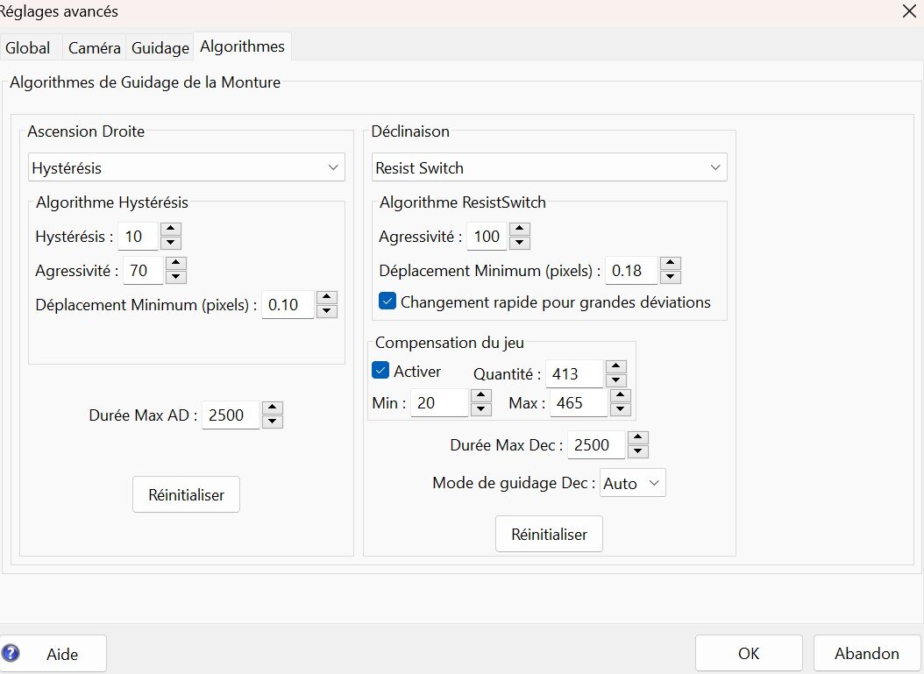The width and height of the screenshot is (924, 674).
Task: Click the blue help question mark icon
Action: pos(11,654)
